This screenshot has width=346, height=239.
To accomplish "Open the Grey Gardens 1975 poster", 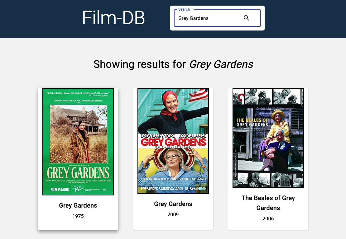I will 78,142.
